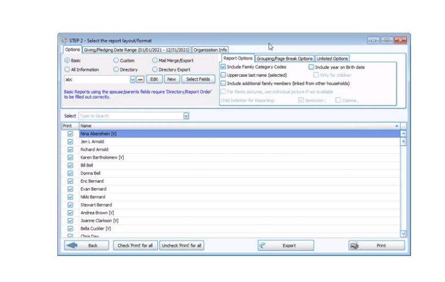Click the Back arrow button
The width and height of the screenshot is (445, 282).
(x=86, y=245)
